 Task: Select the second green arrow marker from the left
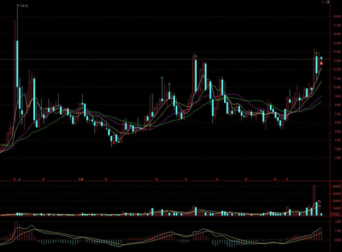click(x=169, y=84)
